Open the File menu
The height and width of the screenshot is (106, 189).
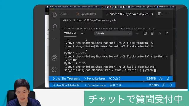click(x=56, y=7)
